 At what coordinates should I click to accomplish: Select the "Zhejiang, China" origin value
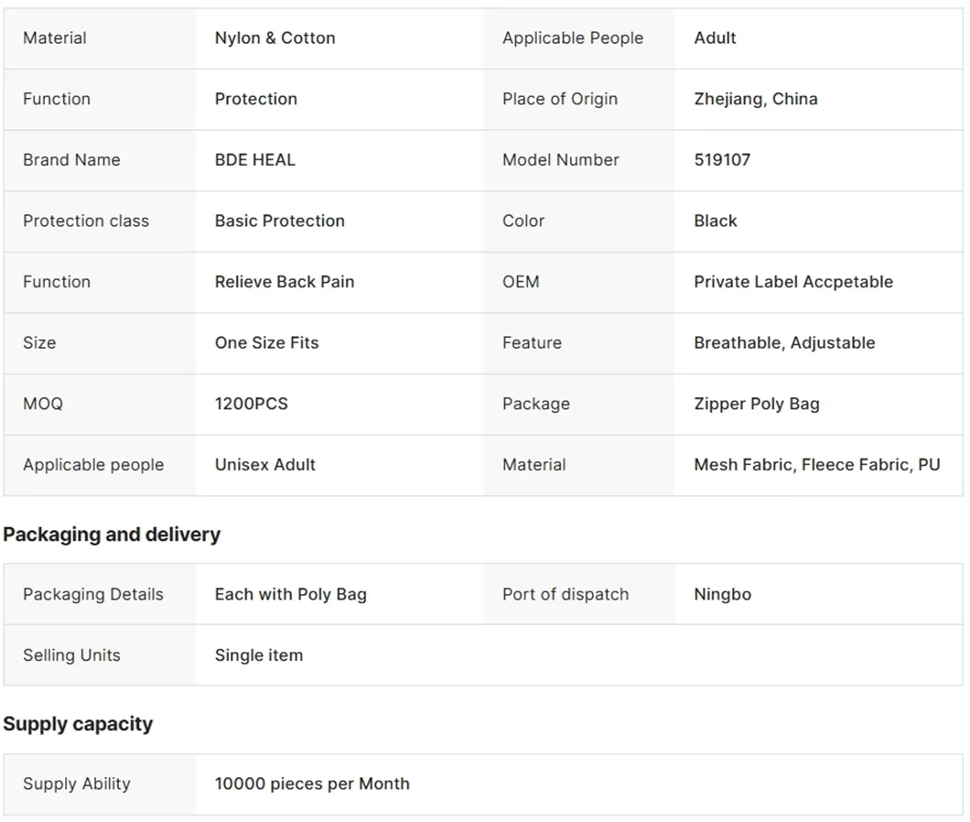[x=755, y=99]
